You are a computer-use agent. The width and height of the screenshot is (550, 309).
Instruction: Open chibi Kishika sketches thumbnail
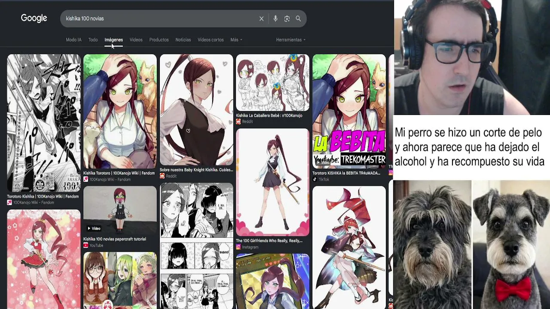point(272,82)
